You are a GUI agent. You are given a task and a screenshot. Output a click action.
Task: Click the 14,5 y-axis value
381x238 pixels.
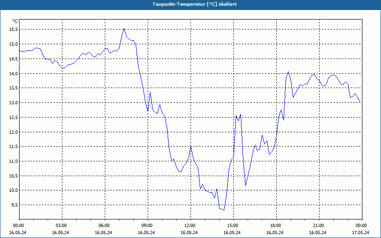(13, 59)
